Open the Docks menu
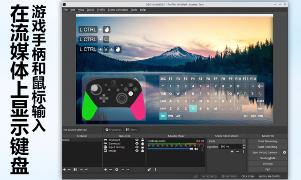The image size is (301, 180). click(x=90, y=9)
